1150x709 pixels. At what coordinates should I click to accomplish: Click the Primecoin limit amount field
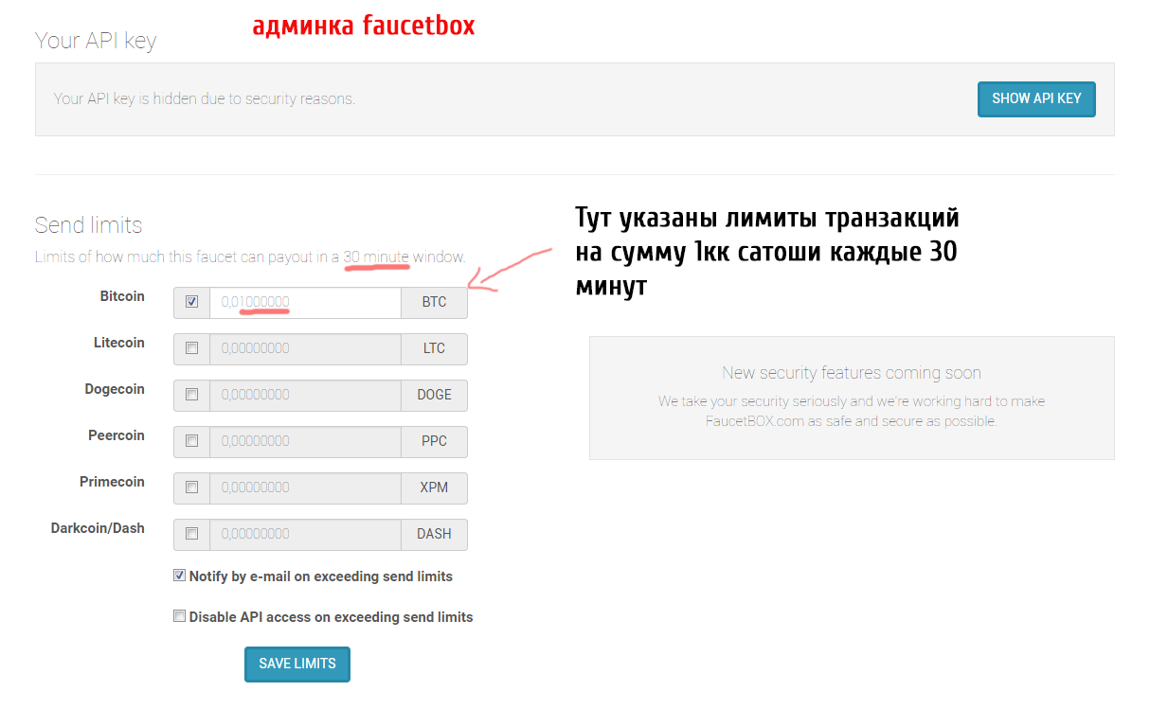coord(305,487)
